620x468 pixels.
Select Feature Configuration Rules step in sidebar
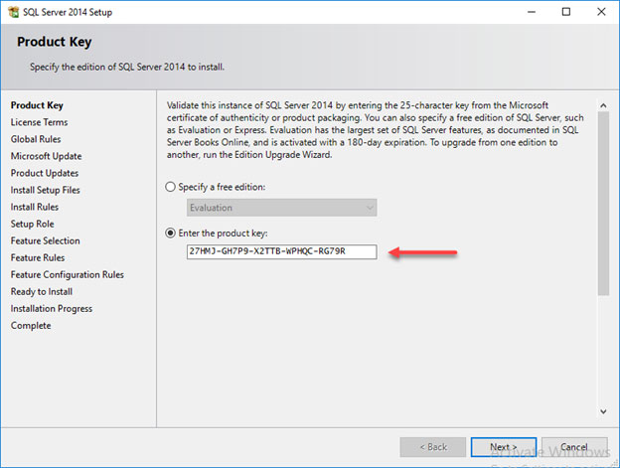pos(68,274)
